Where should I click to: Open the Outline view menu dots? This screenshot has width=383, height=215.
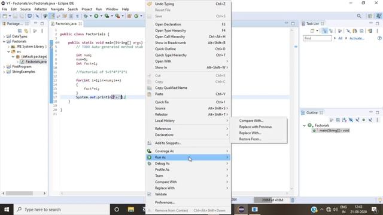click(x=378, y=120)
